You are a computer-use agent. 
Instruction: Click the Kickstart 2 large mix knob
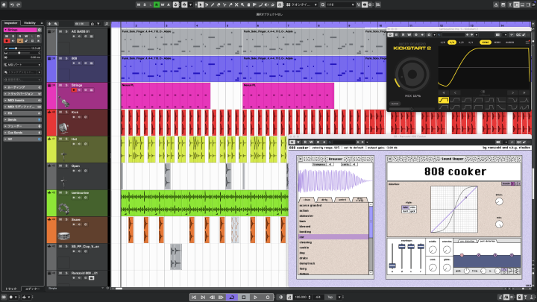tap(412, 75)
